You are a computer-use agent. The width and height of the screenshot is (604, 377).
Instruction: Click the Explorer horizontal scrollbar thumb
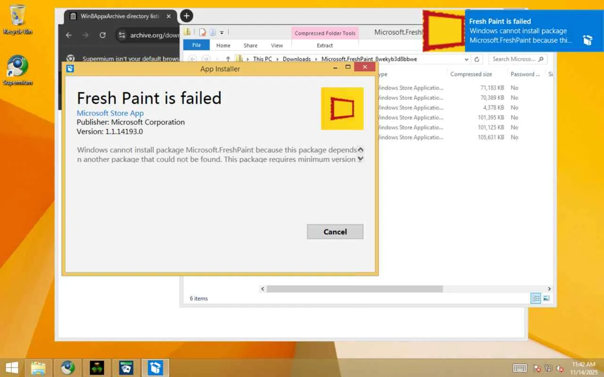(354, 289)
